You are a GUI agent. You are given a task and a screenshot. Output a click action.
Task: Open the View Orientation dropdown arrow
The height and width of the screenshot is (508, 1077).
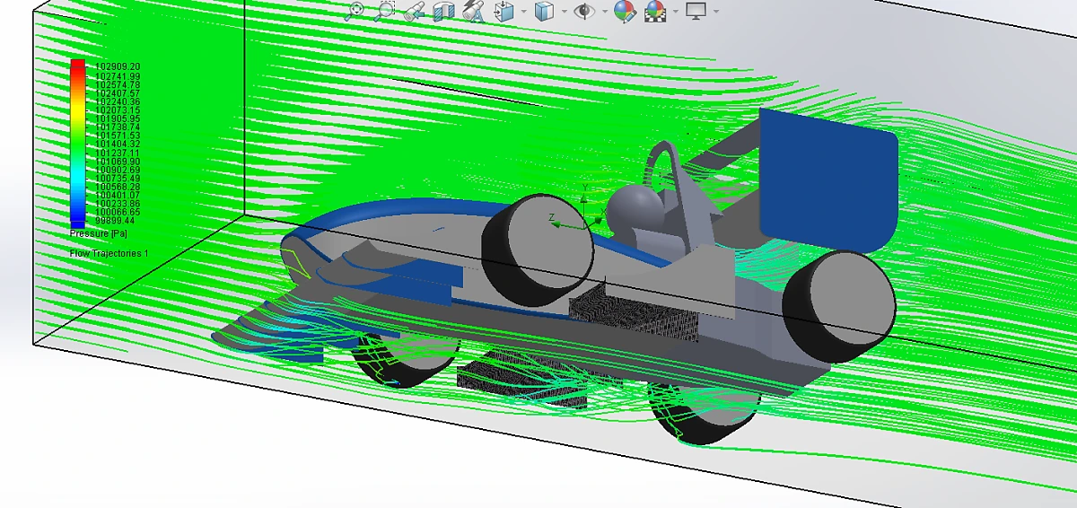click(x=523, y=12)
